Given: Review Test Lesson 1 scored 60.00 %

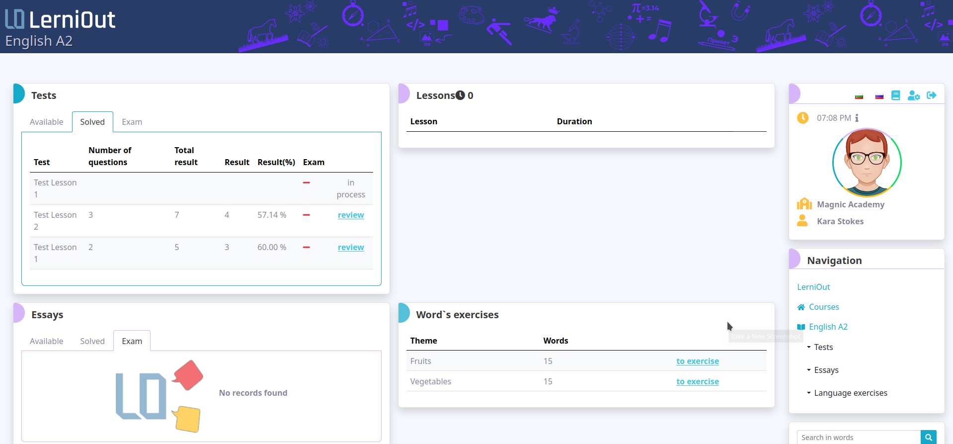Looking at the screenshot, I should coord(351,247).
